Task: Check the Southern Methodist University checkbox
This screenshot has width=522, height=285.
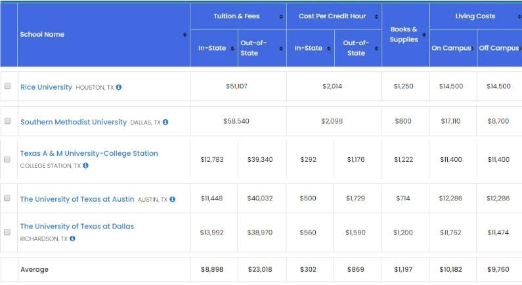Action: pos(8,121)
